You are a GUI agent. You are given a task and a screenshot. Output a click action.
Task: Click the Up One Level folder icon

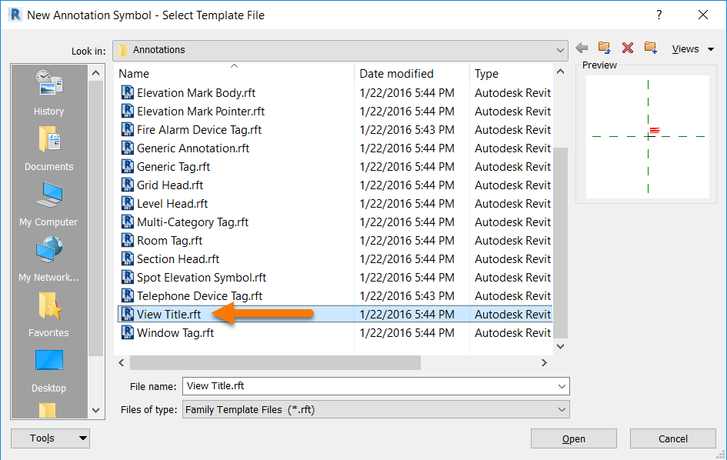click(605, 48)
